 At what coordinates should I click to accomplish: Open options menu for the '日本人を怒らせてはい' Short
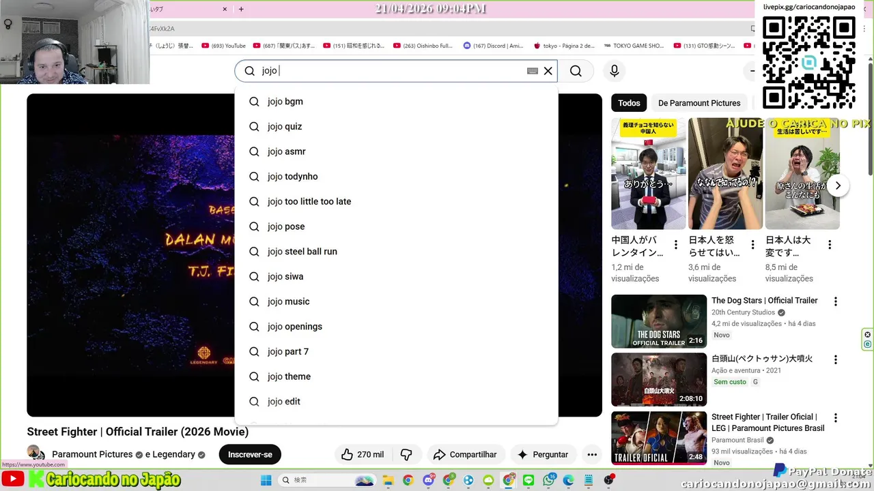753,245
